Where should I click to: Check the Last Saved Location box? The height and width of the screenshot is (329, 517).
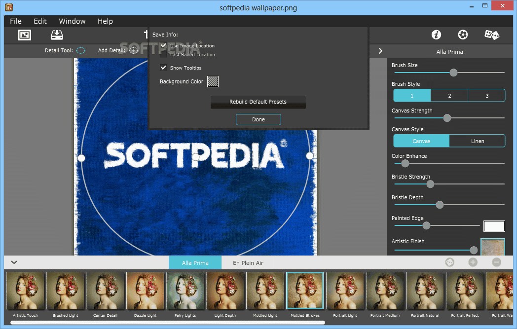click(x=164, y=54)
